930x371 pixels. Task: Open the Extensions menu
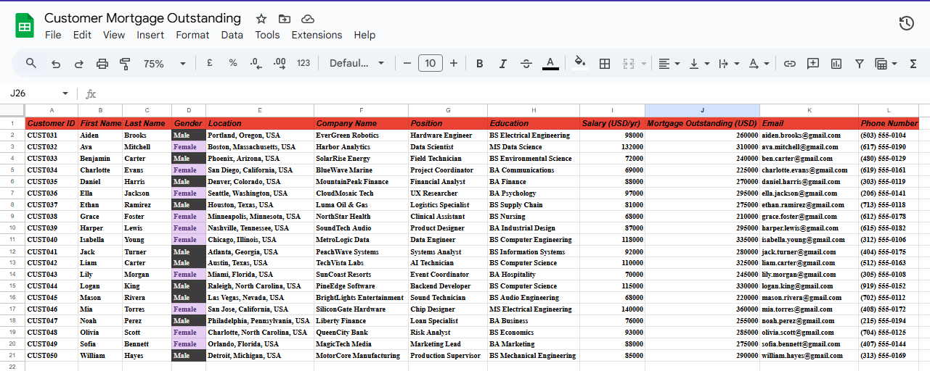(x=317, y=35)
